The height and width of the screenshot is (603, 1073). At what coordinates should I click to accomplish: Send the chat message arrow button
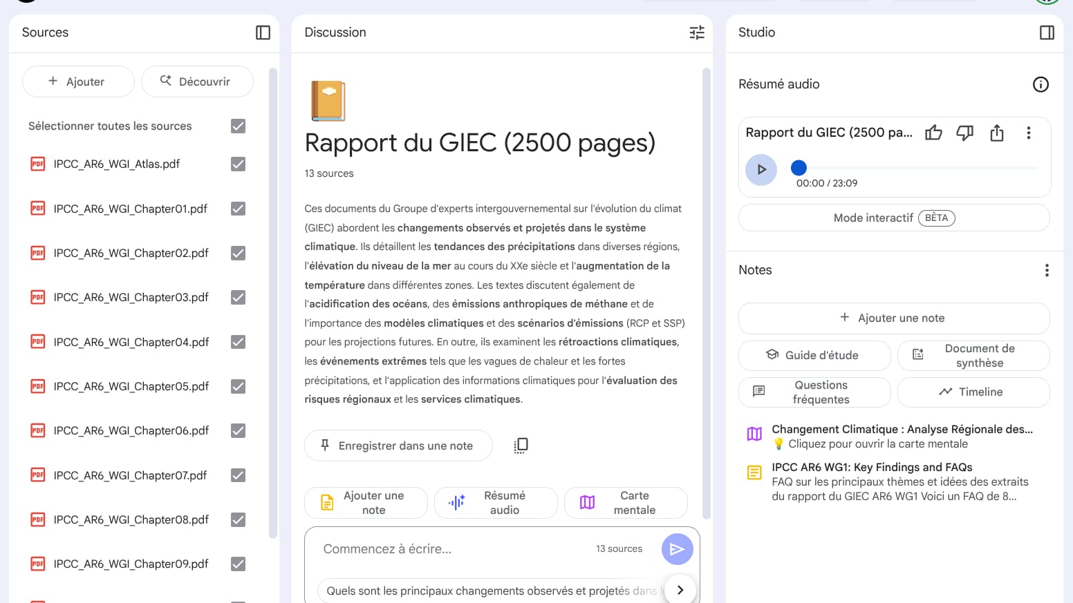(677, 549)
